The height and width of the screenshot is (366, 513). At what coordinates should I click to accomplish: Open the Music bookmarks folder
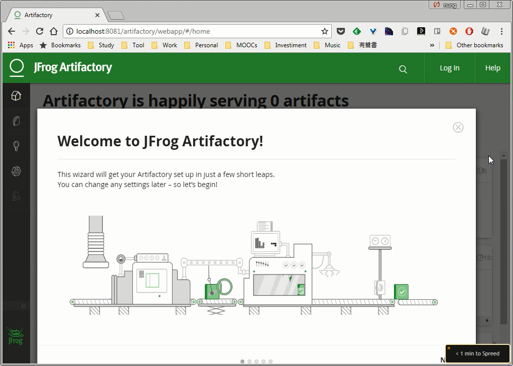[327, 45]
